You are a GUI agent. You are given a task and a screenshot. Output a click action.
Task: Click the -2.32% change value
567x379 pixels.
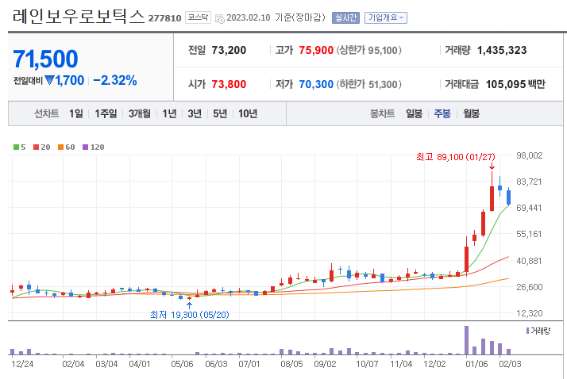(x=115, y=80)
